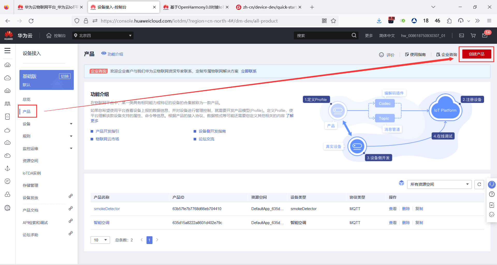The height and width of the screenshot is (265, 497).
Task: Expand the 设备 submenu
Action: (71, 124)
